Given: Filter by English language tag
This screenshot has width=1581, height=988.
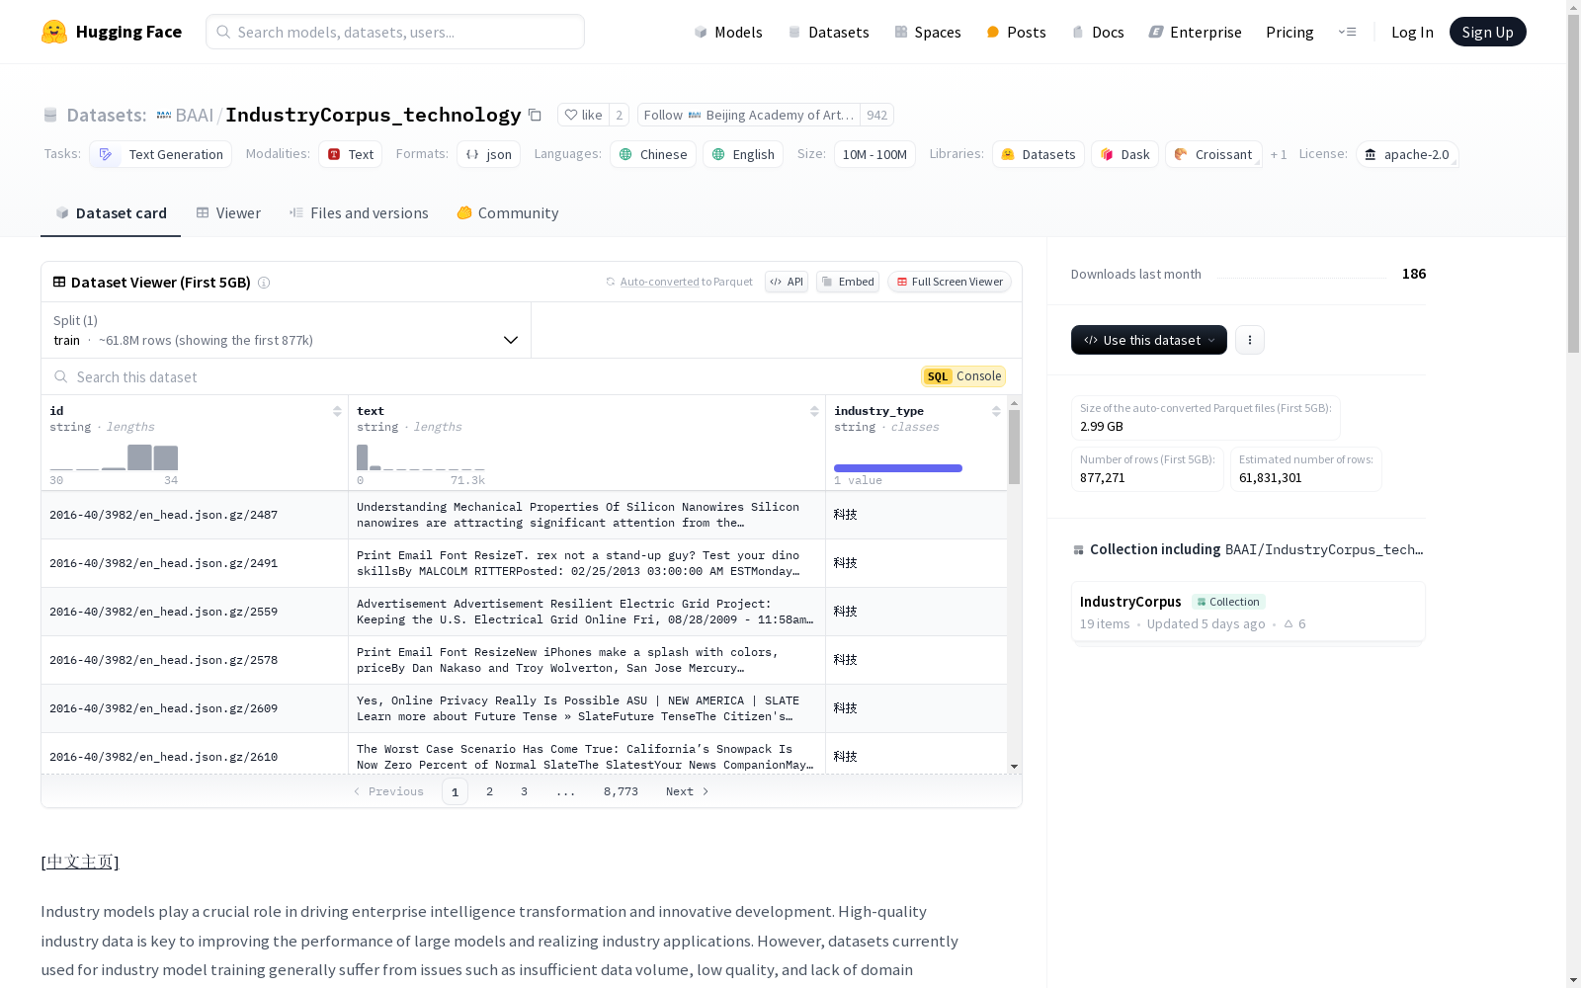Looking at the screenshot, I should click(743, 154).
